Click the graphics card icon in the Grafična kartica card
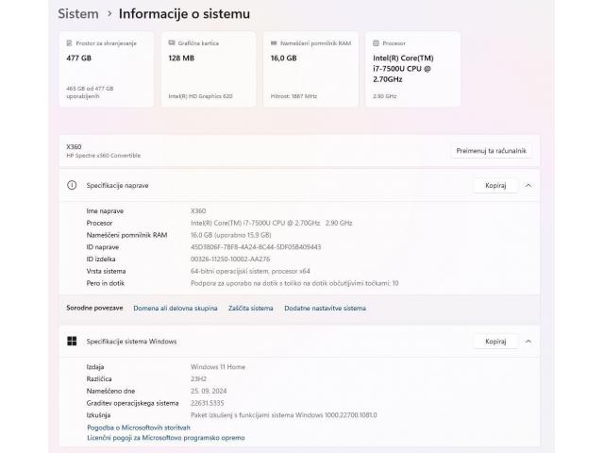Image resolution: width=604 pixels, height=453 pixels. click(x=172, y=43)
